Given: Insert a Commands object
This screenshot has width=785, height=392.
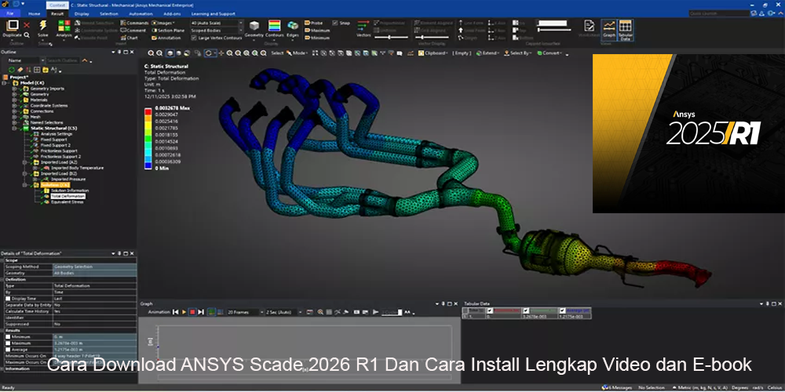Looking at the screenshot, I should pyautogui.click(x=134, y=23).
